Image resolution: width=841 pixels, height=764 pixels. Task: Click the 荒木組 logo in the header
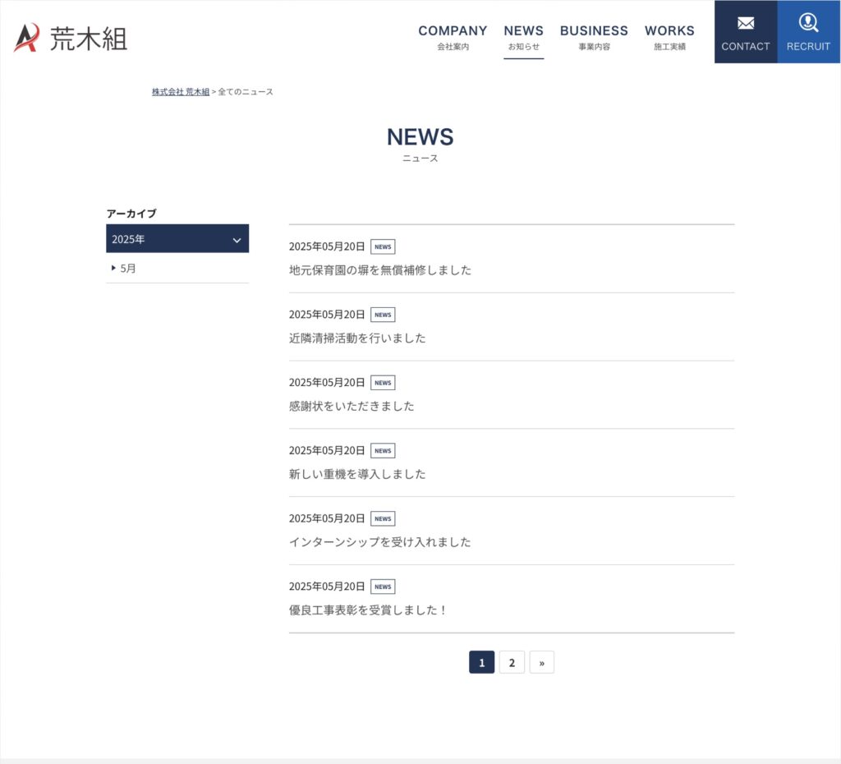pos(71,38)
